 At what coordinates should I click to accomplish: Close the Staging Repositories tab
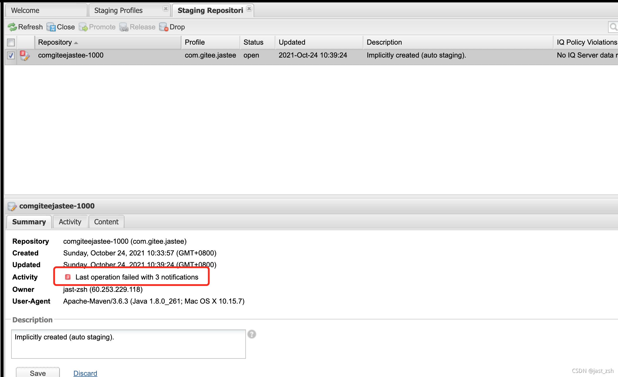[249, 9]
